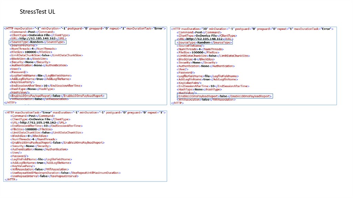Click Security None line in upper-right block
Viewport: 353px width, 198px height.
click(197, 63)
